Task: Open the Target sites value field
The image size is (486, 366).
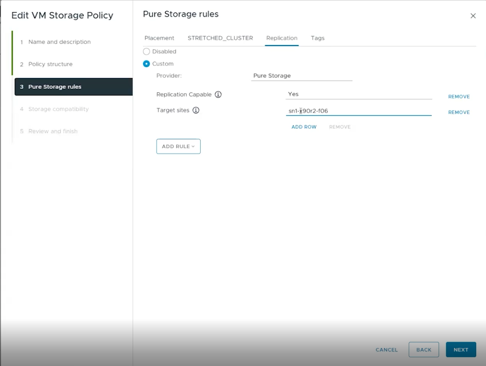Action: (x=359, y=111)
